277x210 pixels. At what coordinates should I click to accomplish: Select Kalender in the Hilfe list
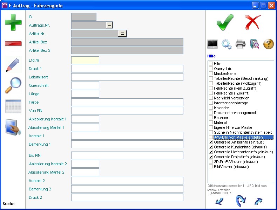pos(221,108)
